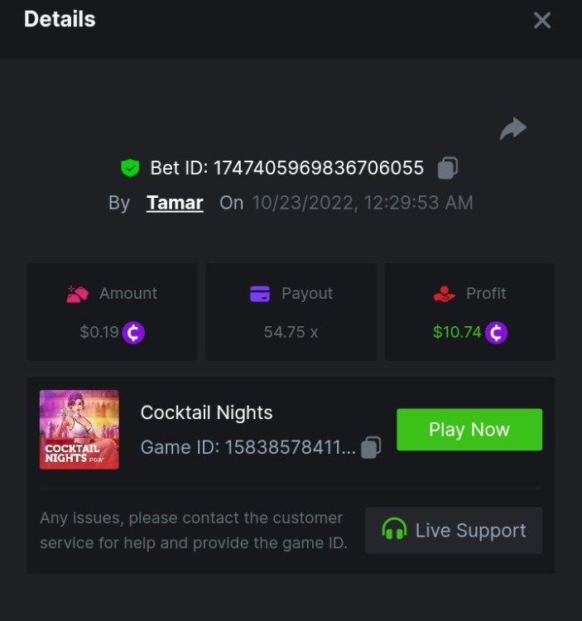Open the Cocktail Nights game thumbnail

tap(79, 429)
